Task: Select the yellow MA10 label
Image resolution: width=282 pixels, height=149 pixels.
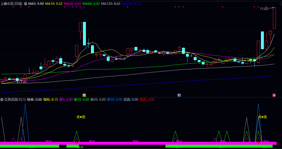Action: (x=54, y=4)
